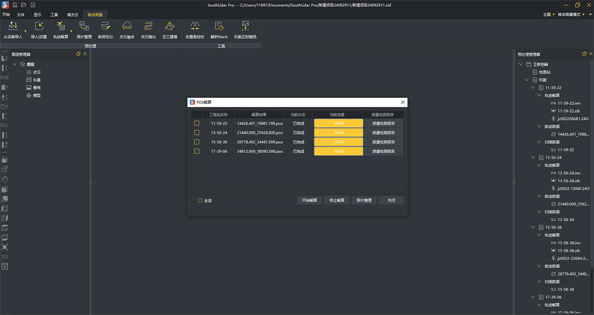
Task: Collapse the 工作空间 tree node
Action: 520,64
